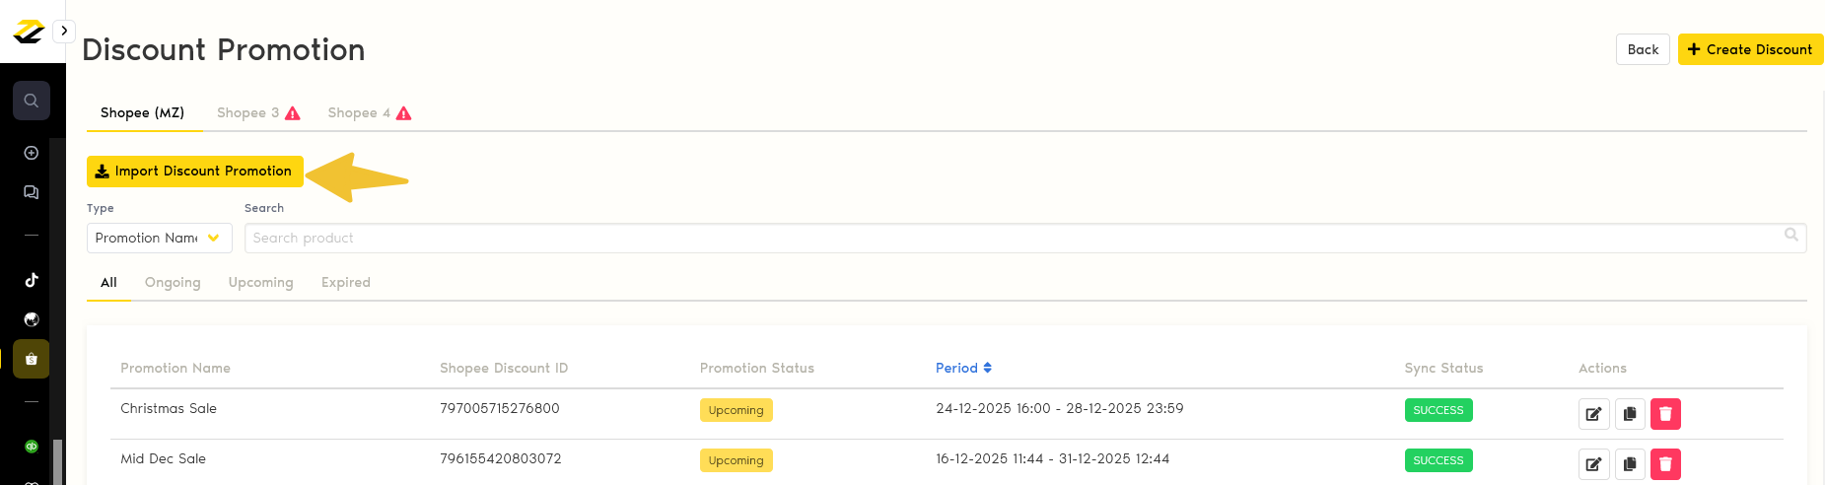
Task: Open the Promotion Name type dropdown
Action: 160,238
